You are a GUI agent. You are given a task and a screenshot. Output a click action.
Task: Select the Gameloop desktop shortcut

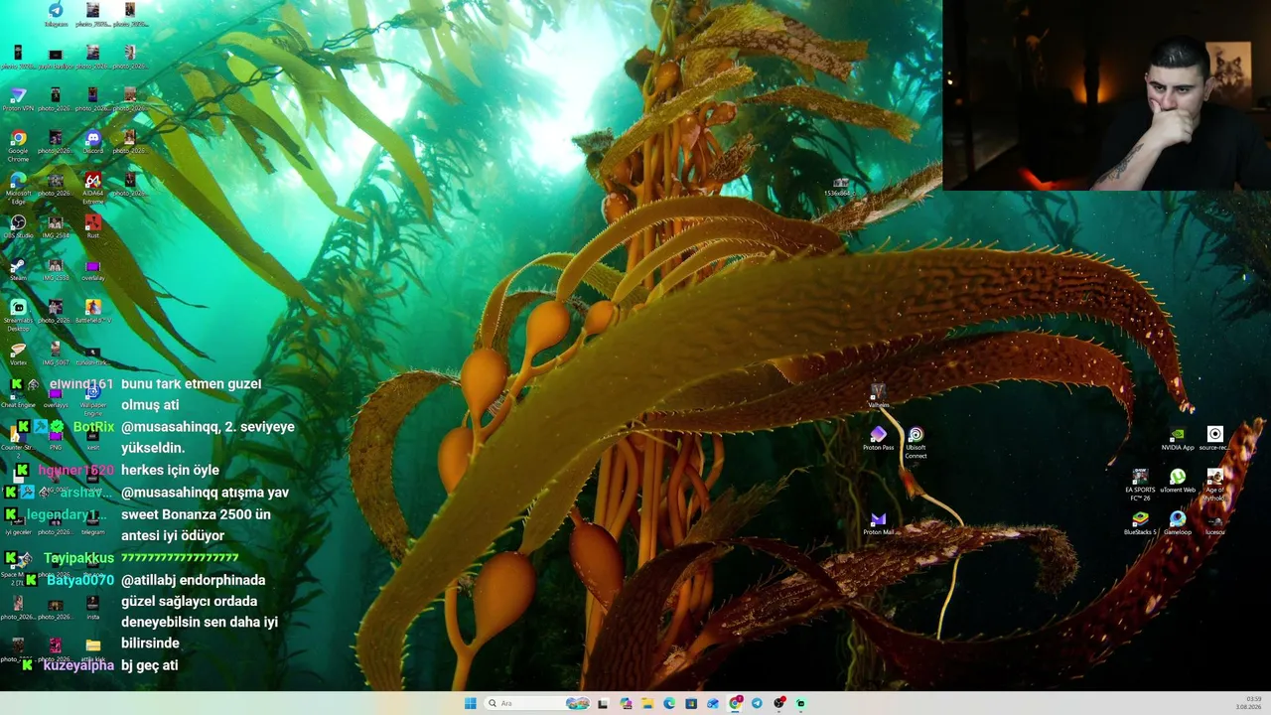(1178, 523)
